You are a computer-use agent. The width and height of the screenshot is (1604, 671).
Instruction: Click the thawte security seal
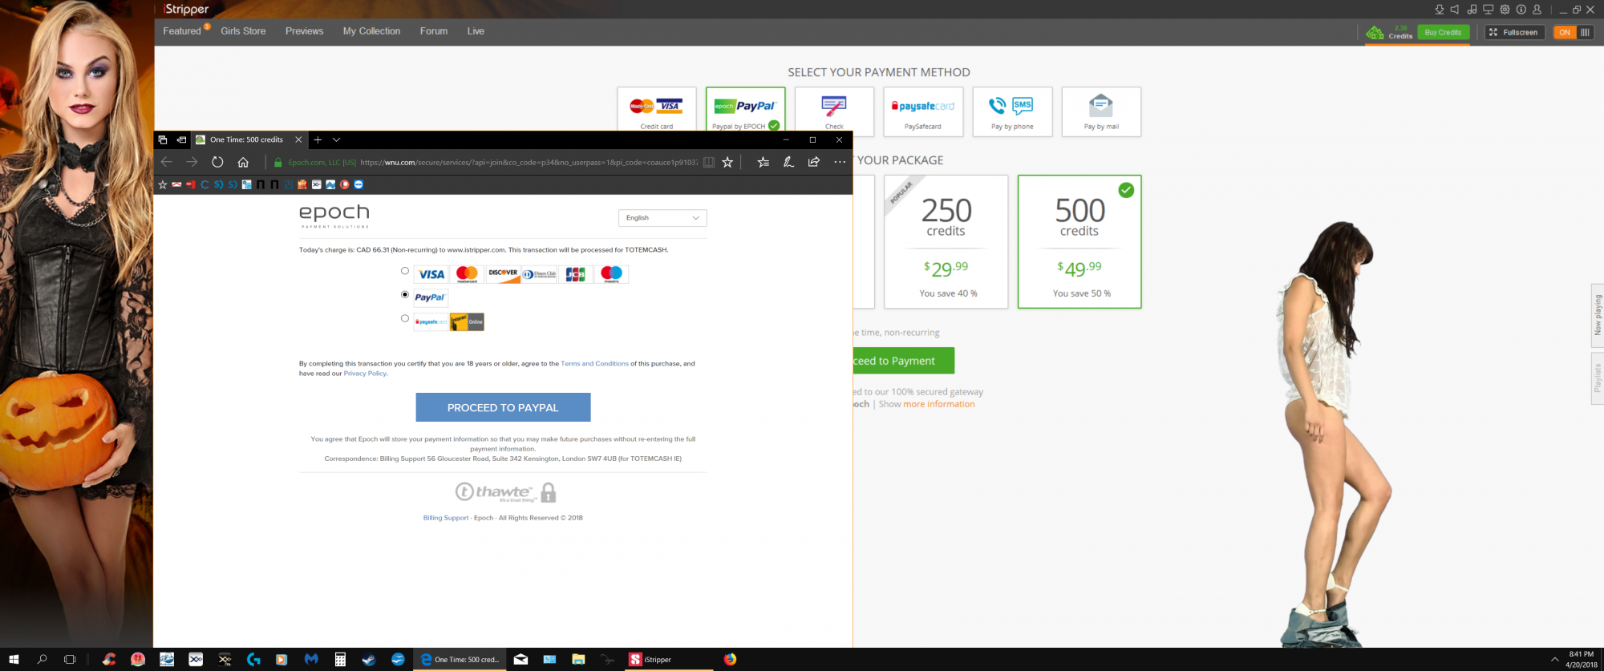click(505, 491)
